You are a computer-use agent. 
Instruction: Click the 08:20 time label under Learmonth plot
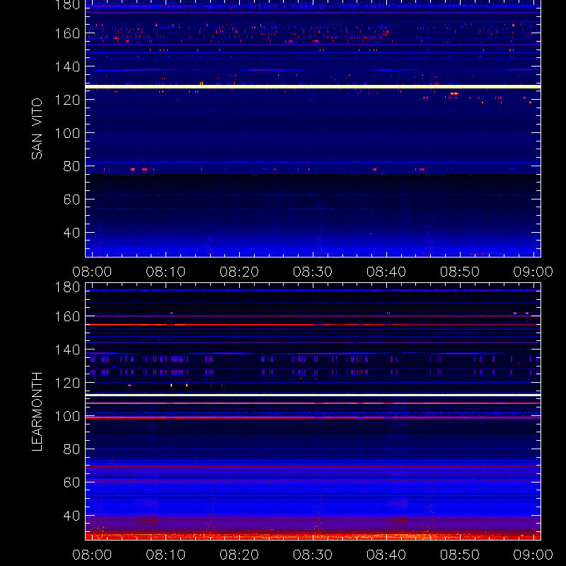point(239,555)
